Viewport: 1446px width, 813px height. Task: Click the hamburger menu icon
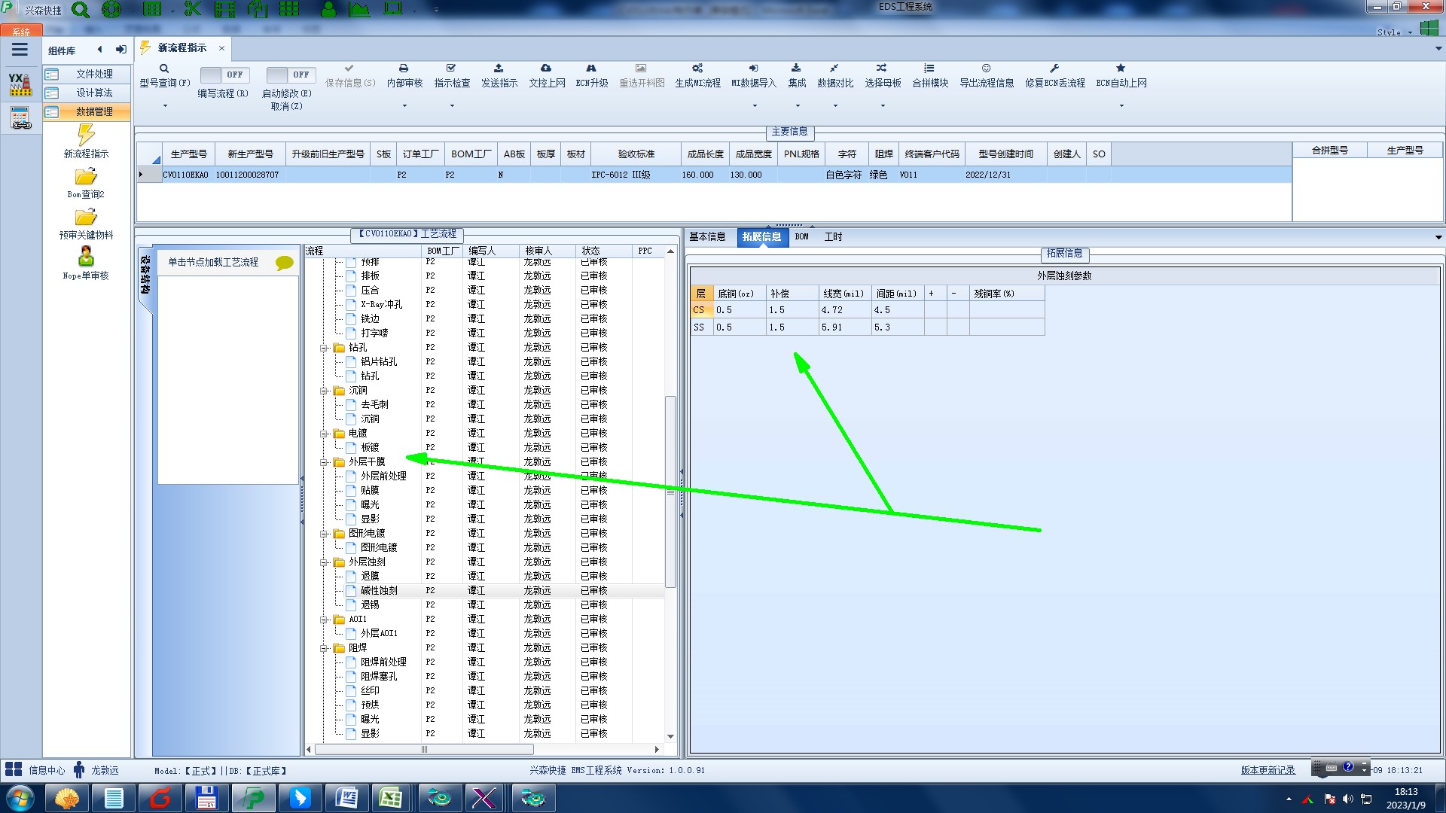[20, 50]
